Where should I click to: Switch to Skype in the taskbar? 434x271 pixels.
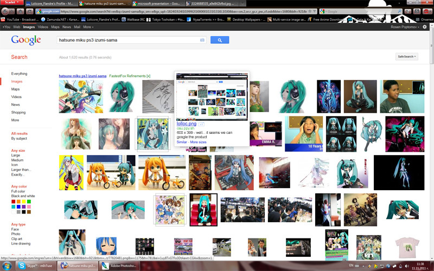click(x=35, y=266)
